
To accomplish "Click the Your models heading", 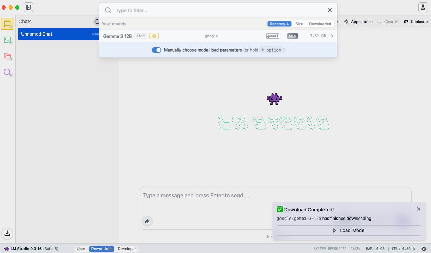I will click(x=114, y=24).
